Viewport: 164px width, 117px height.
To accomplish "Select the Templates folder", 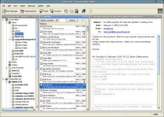I will tap(16, 74).
